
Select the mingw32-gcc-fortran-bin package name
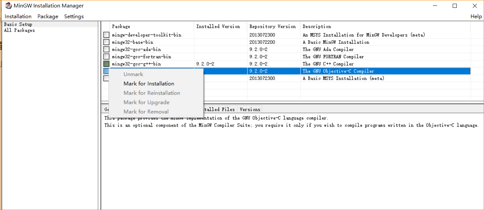pos(142,56)
